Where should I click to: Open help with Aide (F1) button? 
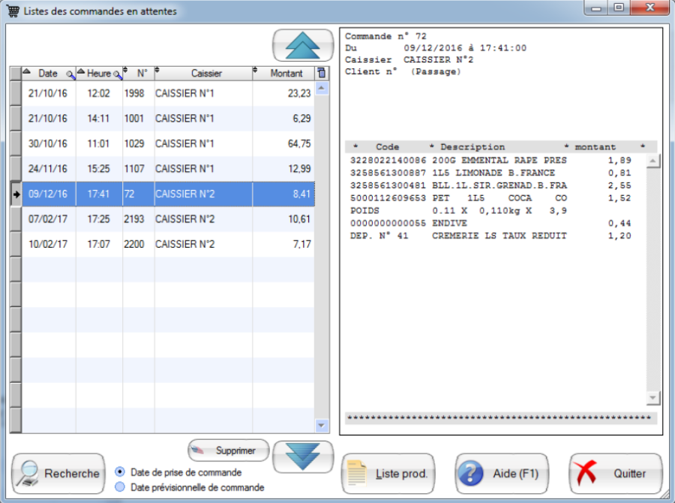tap(501, 474)
